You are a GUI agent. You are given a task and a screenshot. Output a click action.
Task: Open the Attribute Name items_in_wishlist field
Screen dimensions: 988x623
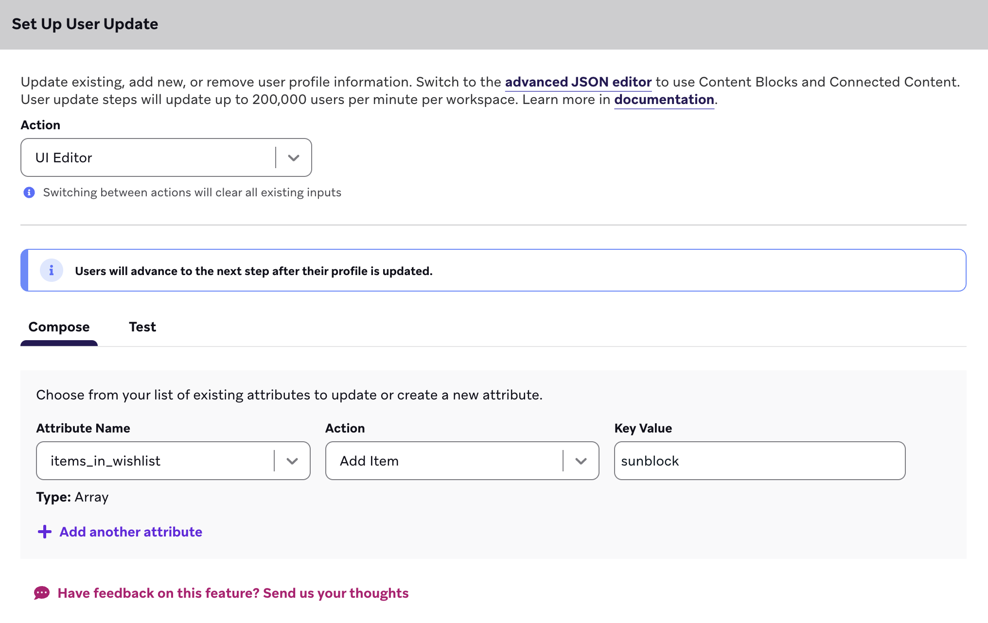click(156, 461)
